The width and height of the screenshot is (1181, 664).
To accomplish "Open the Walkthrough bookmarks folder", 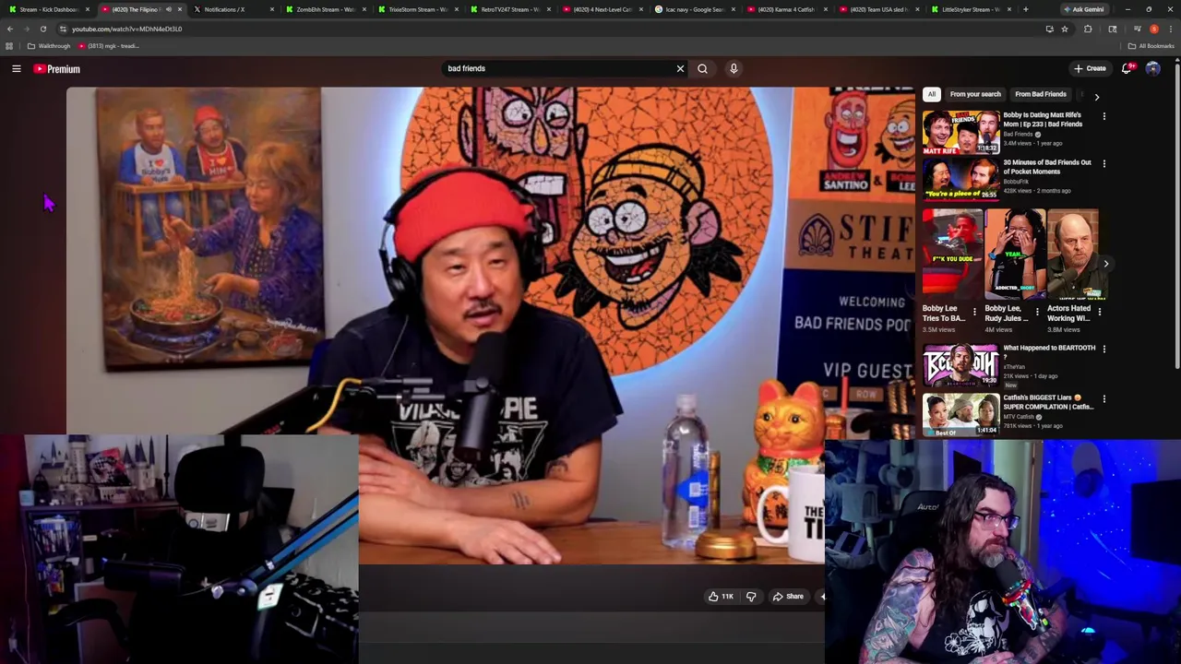I will pos(49,46).
